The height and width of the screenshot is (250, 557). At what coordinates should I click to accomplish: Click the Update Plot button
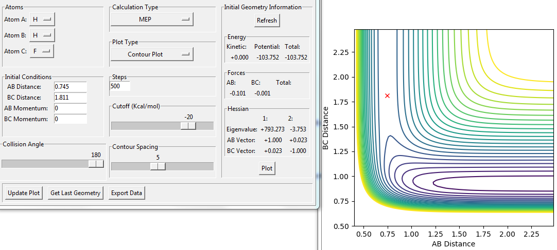[x=24, y=193]
